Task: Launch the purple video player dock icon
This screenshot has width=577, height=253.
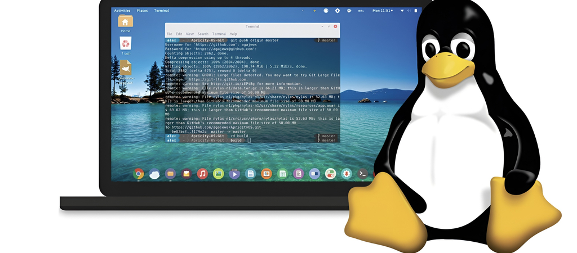Action: 234,173
